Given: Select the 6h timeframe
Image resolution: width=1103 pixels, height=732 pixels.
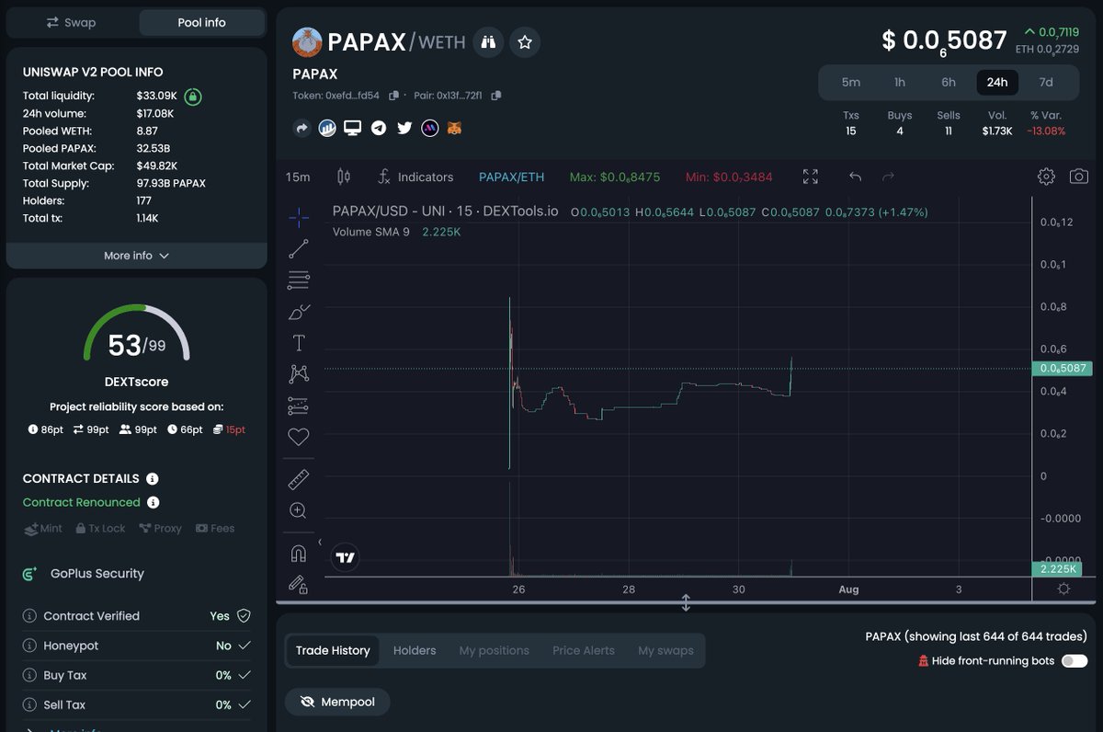Looking at the screenshot, I should pyautogui.click(x=949, y=82).
